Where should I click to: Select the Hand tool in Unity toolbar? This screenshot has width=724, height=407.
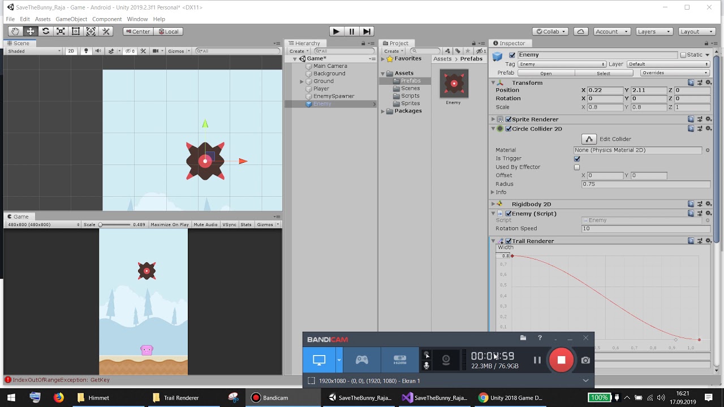click(15, 32)
